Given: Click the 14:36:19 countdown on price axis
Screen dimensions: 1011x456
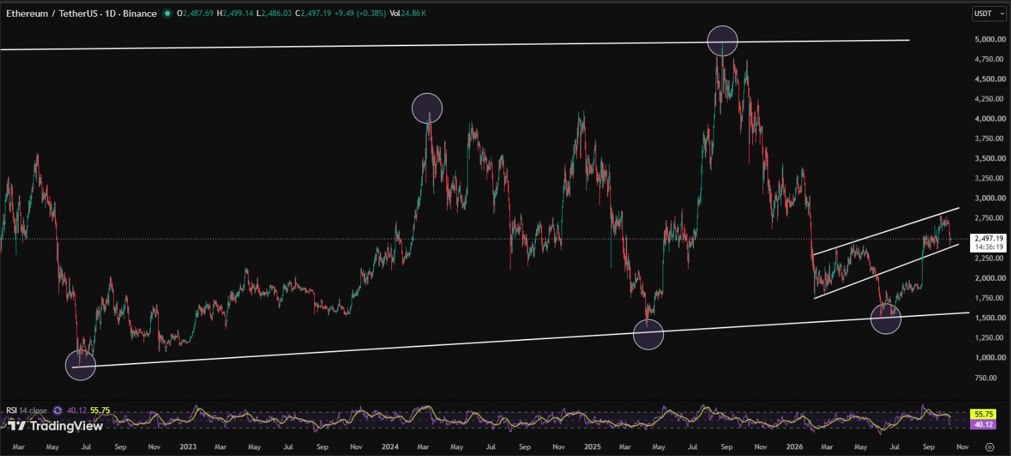Looking at the screenshot, I should (990, 247).
